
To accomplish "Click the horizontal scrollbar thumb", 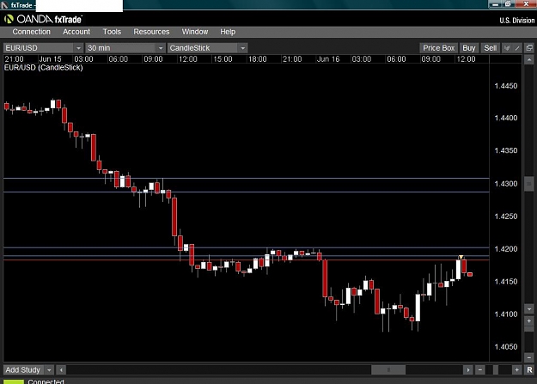I will (x=388, y=370).
